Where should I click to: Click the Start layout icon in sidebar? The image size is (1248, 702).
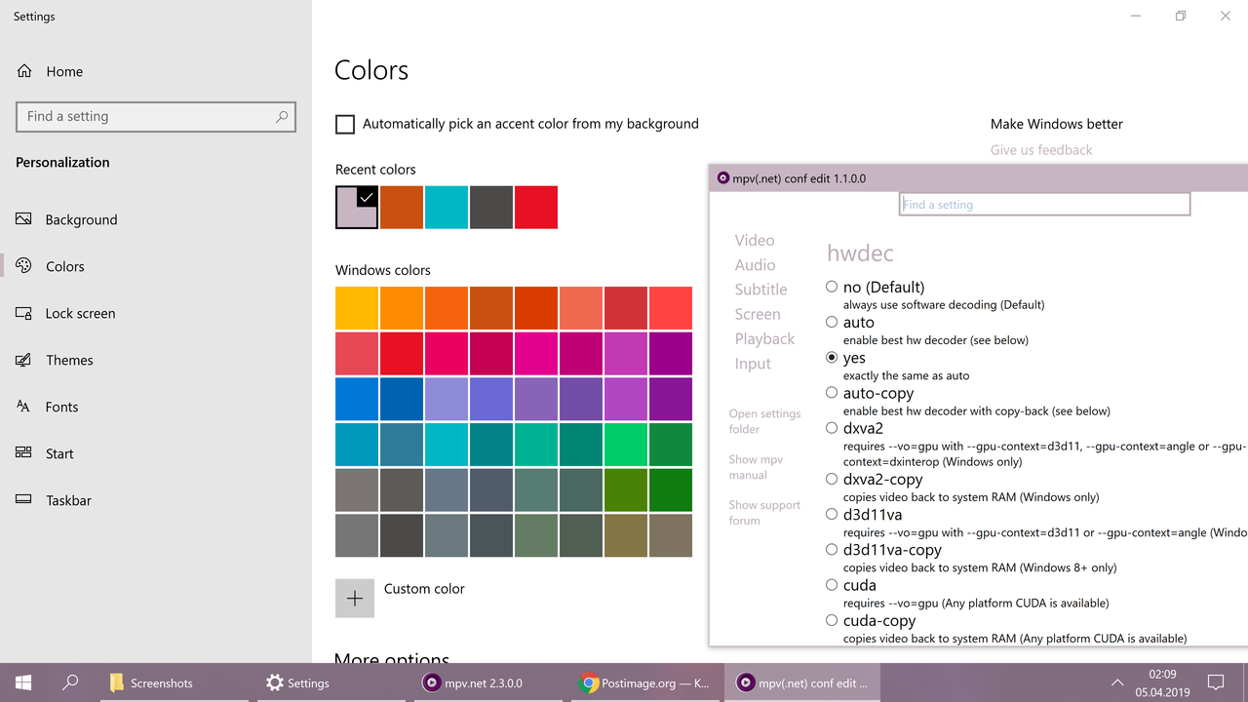pyautogui.click(x=24, y=453)
